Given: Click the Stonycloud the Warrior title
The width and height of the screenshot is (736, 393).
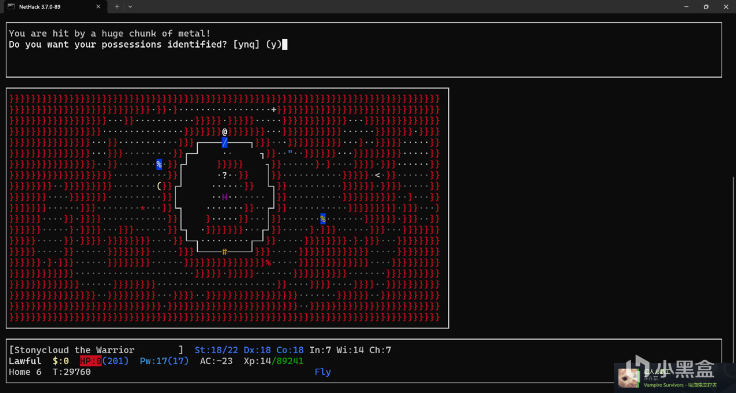Looking at the screenshot, I should point(74,350).
